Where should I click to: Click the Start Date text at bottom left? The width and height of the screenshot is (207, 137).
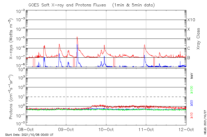(29, 135)
